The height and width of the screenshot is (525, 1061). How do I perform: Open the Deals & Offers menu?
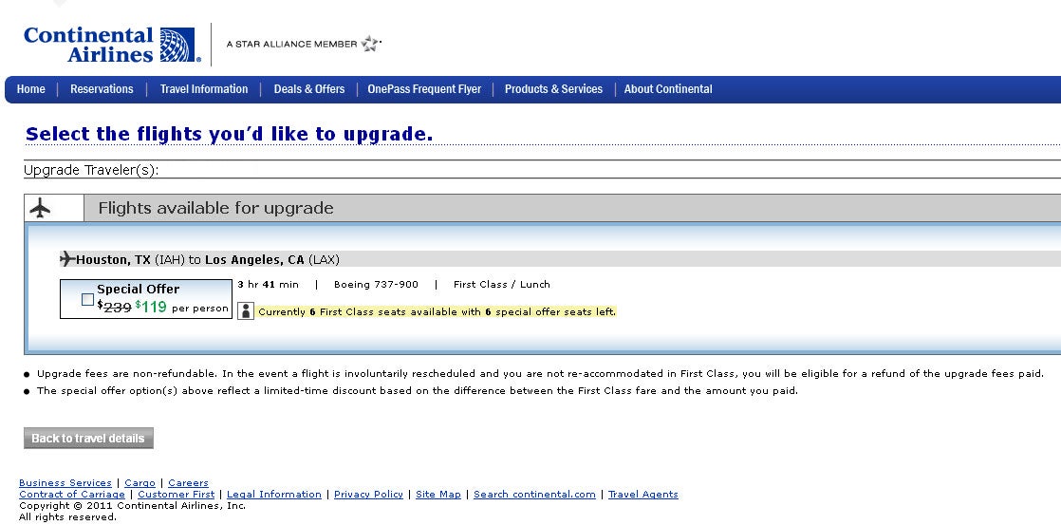[x=309, y=89]
